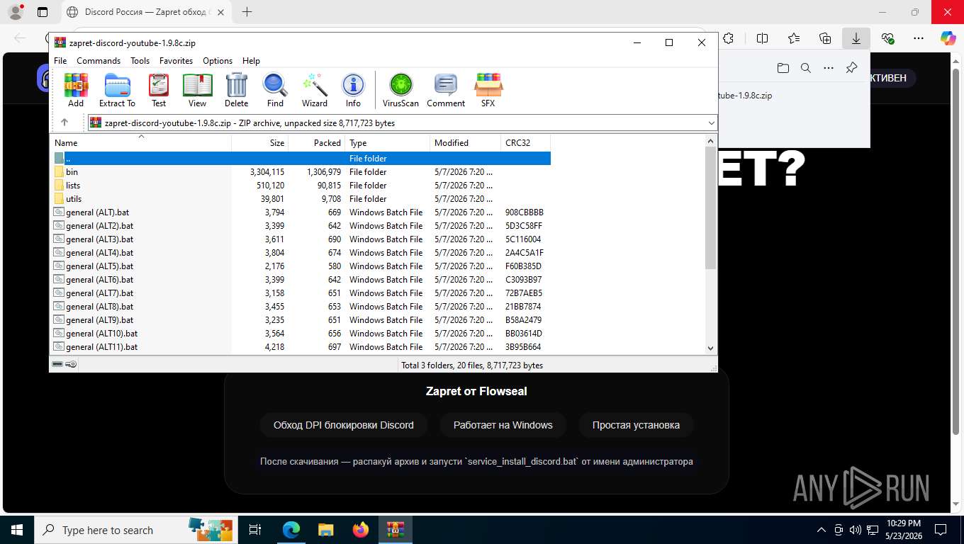Screen dimensions: 964x544
Task: Open the Options menu
Action: (218, 61)
